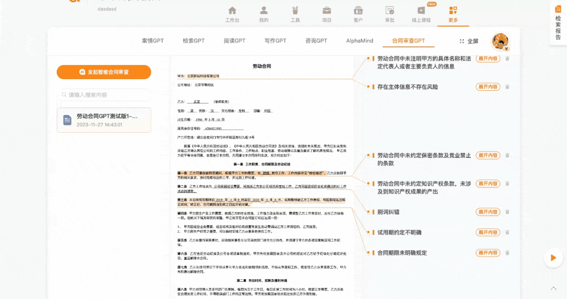567x299 pixels.
Task: Open the user avatar dropdown
Action: coord(500,41)
